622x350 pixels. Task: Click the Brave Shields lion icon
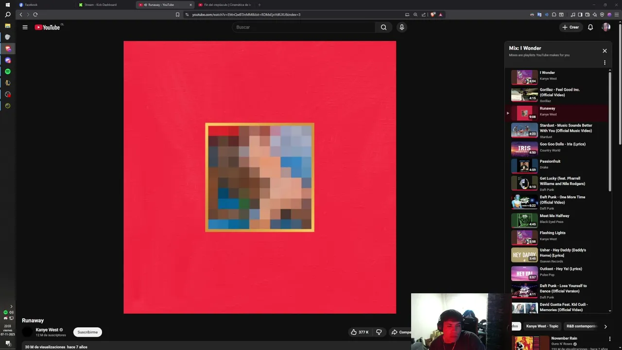[x=432, y=15]
